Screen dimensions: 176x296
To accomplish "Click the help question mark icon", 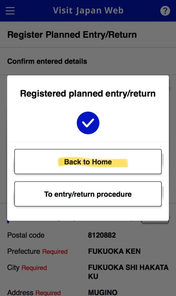I will coord(165,11).
